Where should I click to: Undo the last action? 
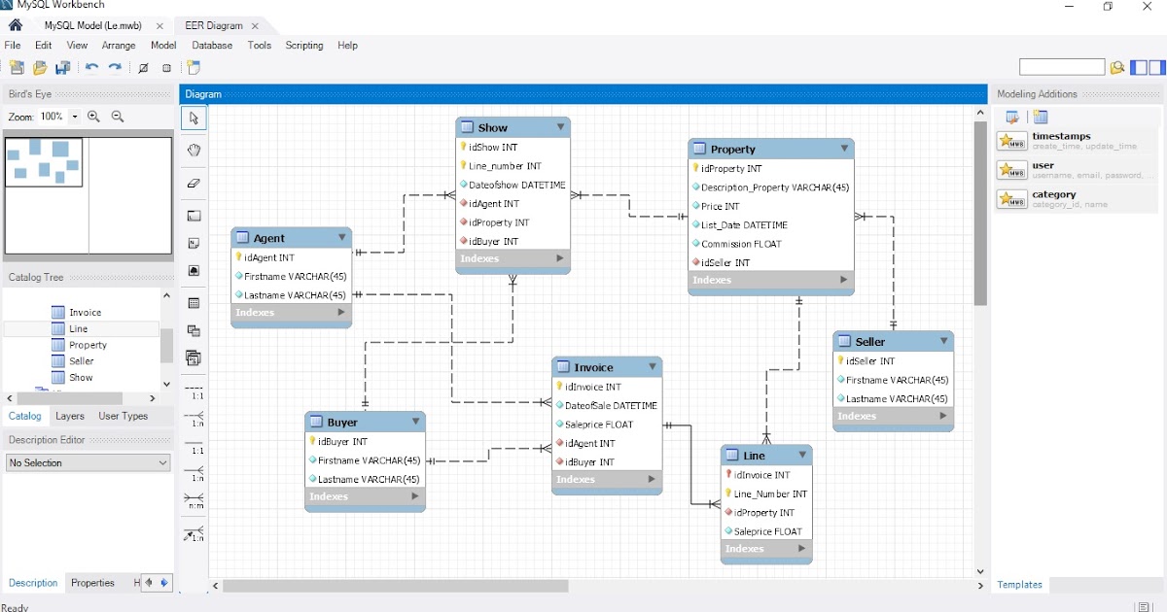tap(91, 68)
